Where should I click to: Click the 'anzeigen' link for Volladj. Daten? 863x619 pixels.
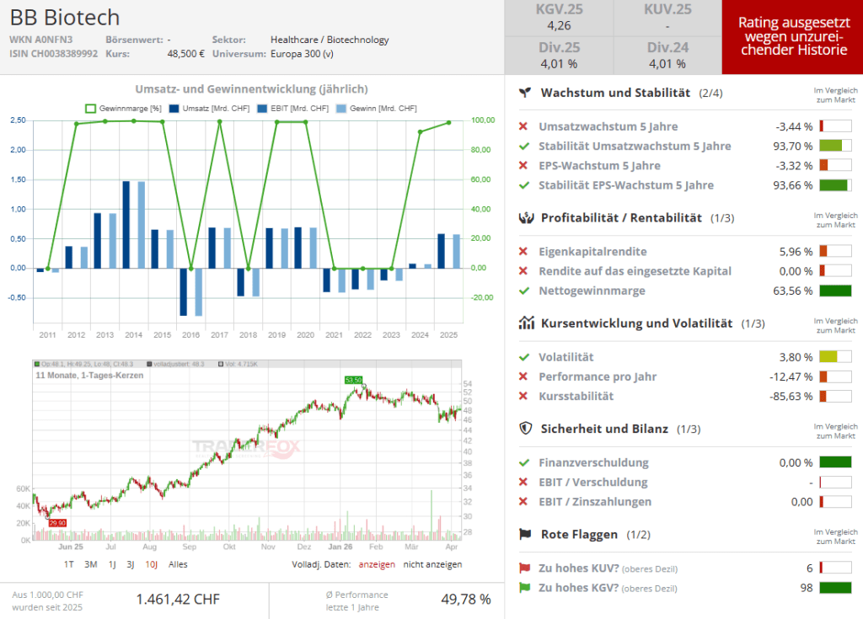click(376, 564)
